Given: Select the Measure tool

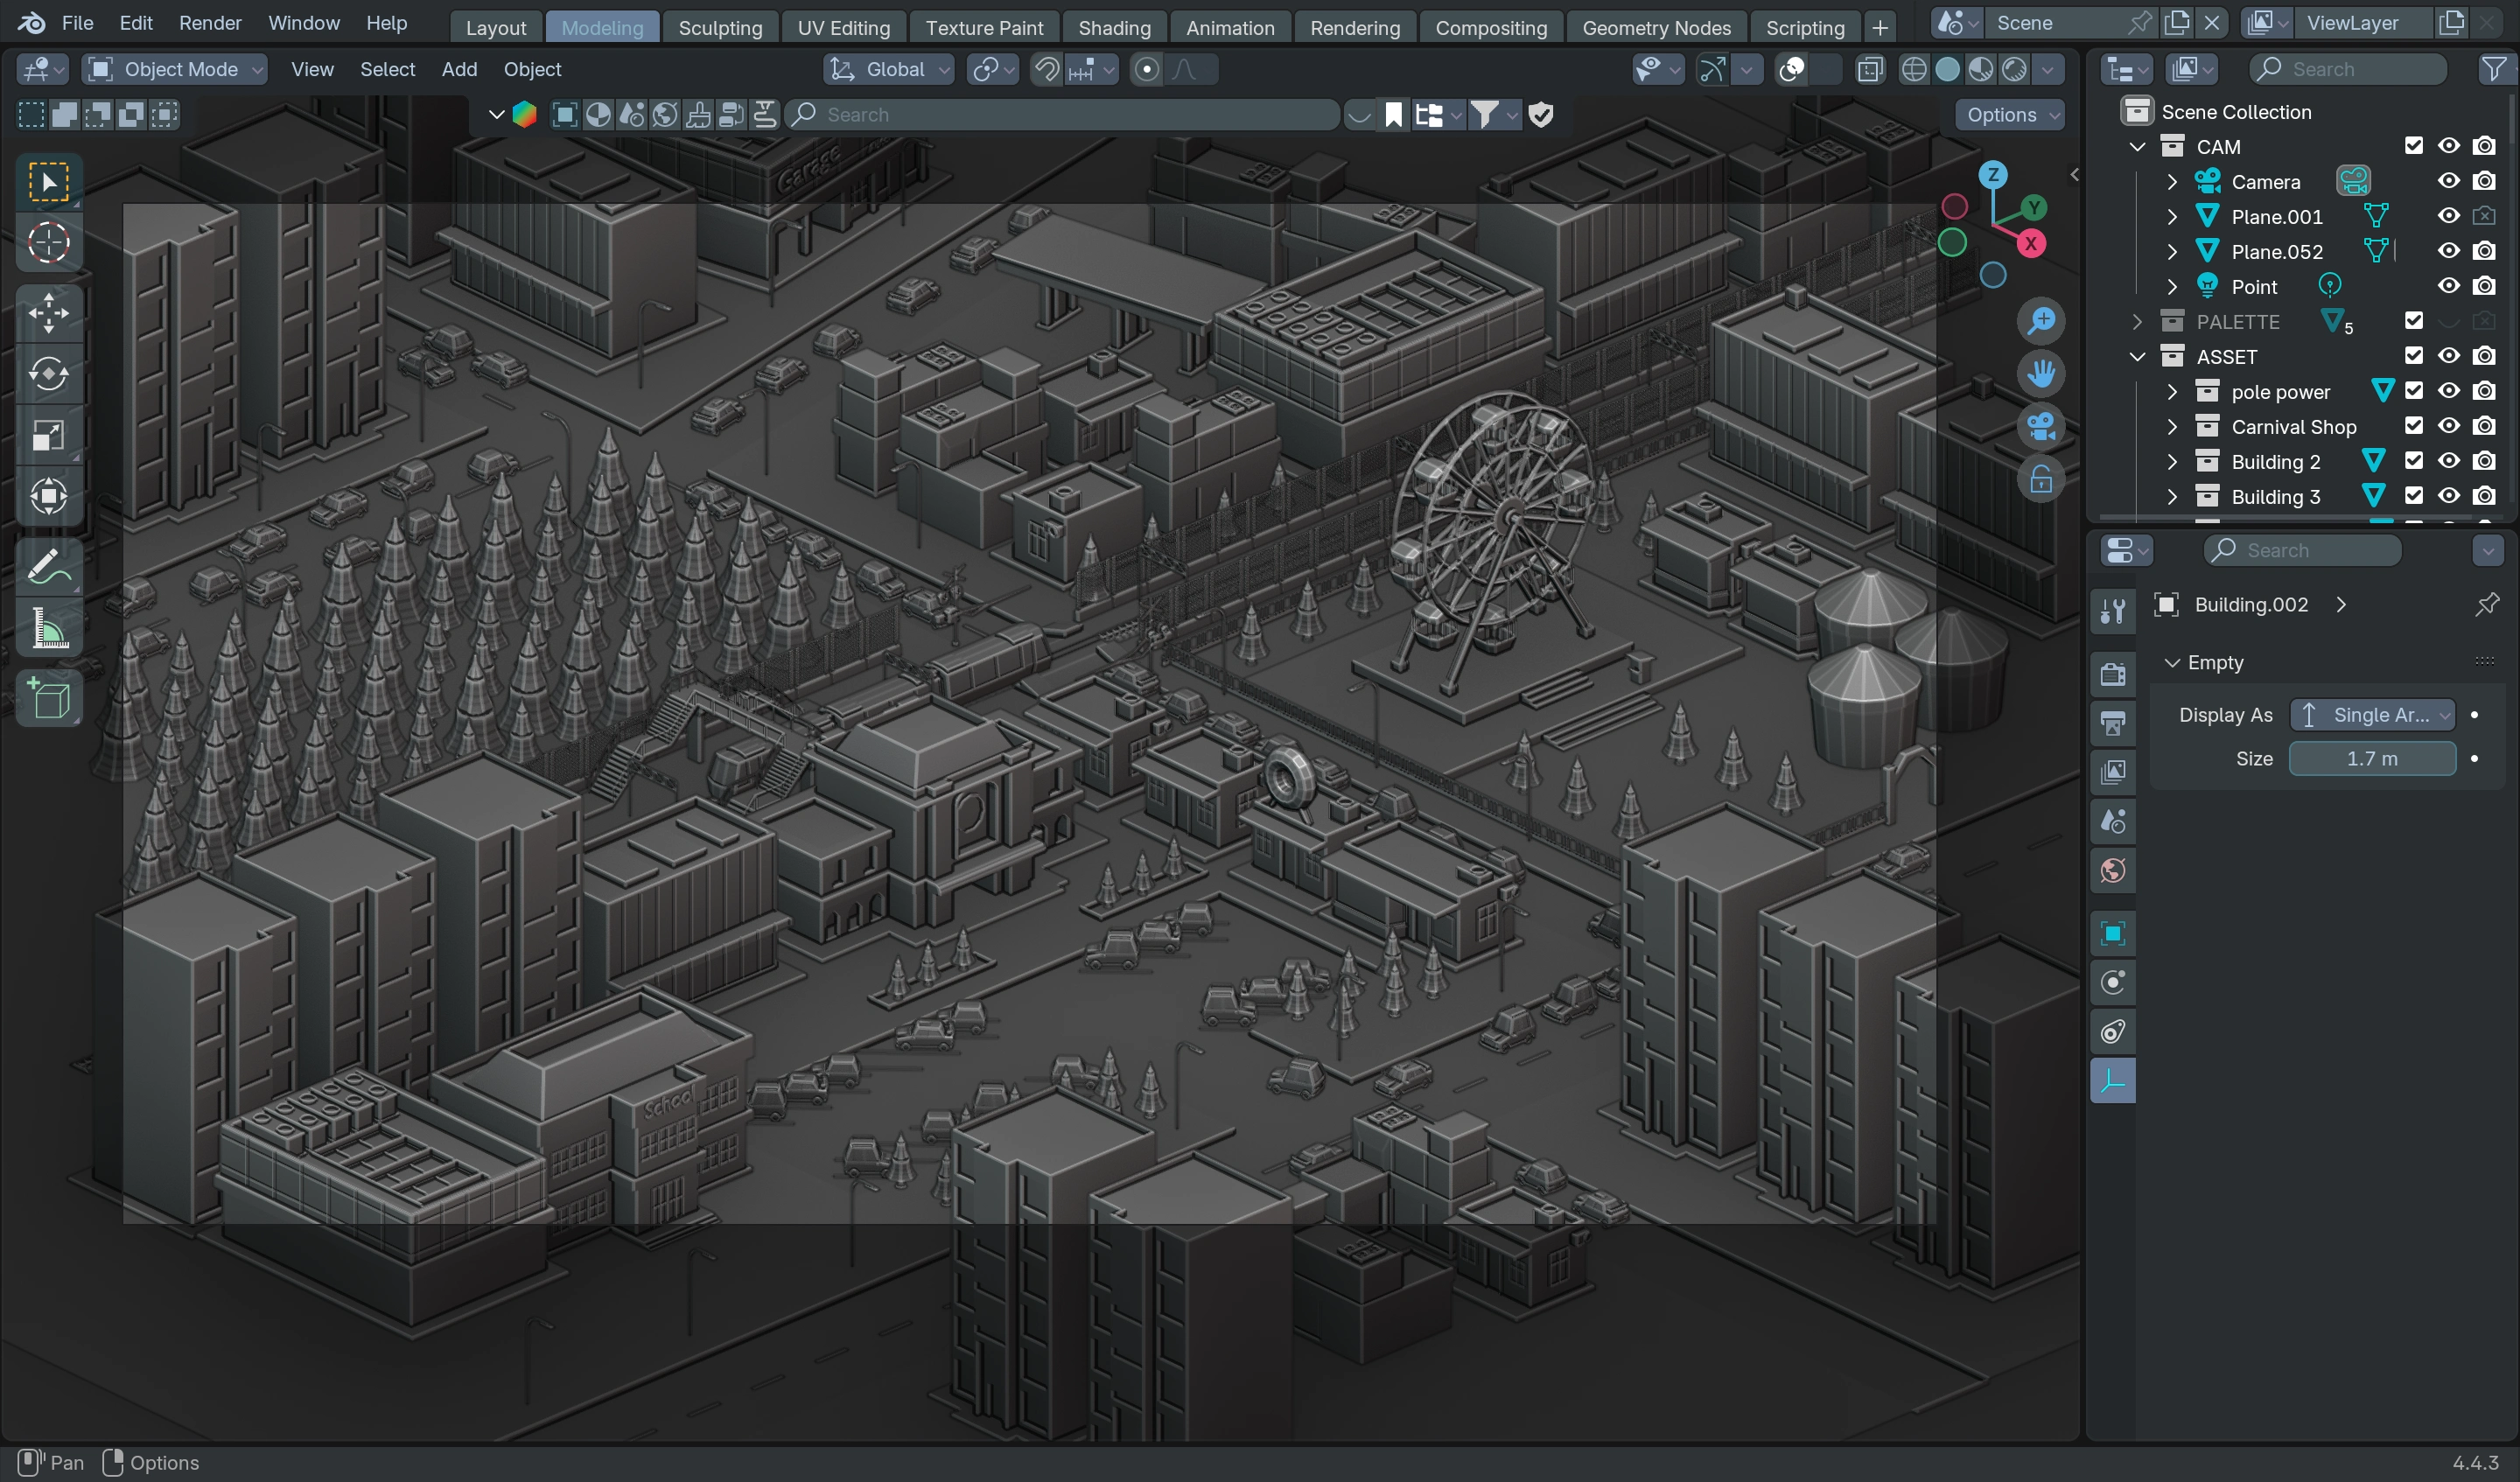Looking at the screenshot, I should (x=48, y=630).
